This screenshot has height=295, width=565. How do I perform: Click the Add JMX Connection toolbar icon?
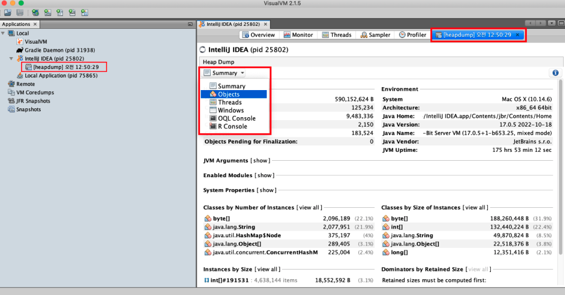48,12
